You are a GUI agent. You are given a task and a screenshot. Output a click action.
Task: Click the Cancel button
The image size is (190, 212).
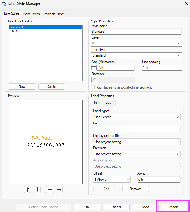tap(116, 207)
